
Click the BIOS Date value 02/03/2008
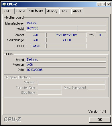coord(66,70)
